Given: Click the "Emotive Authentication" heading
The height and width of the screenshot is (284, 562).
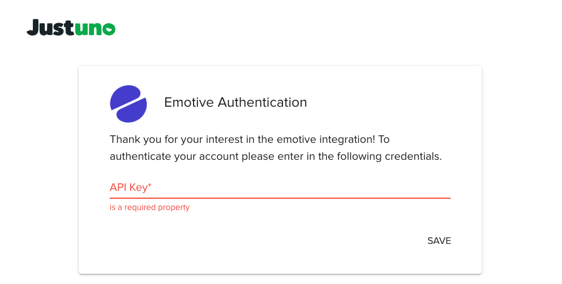Looking at the screenshot, I should tap(235, 103).
